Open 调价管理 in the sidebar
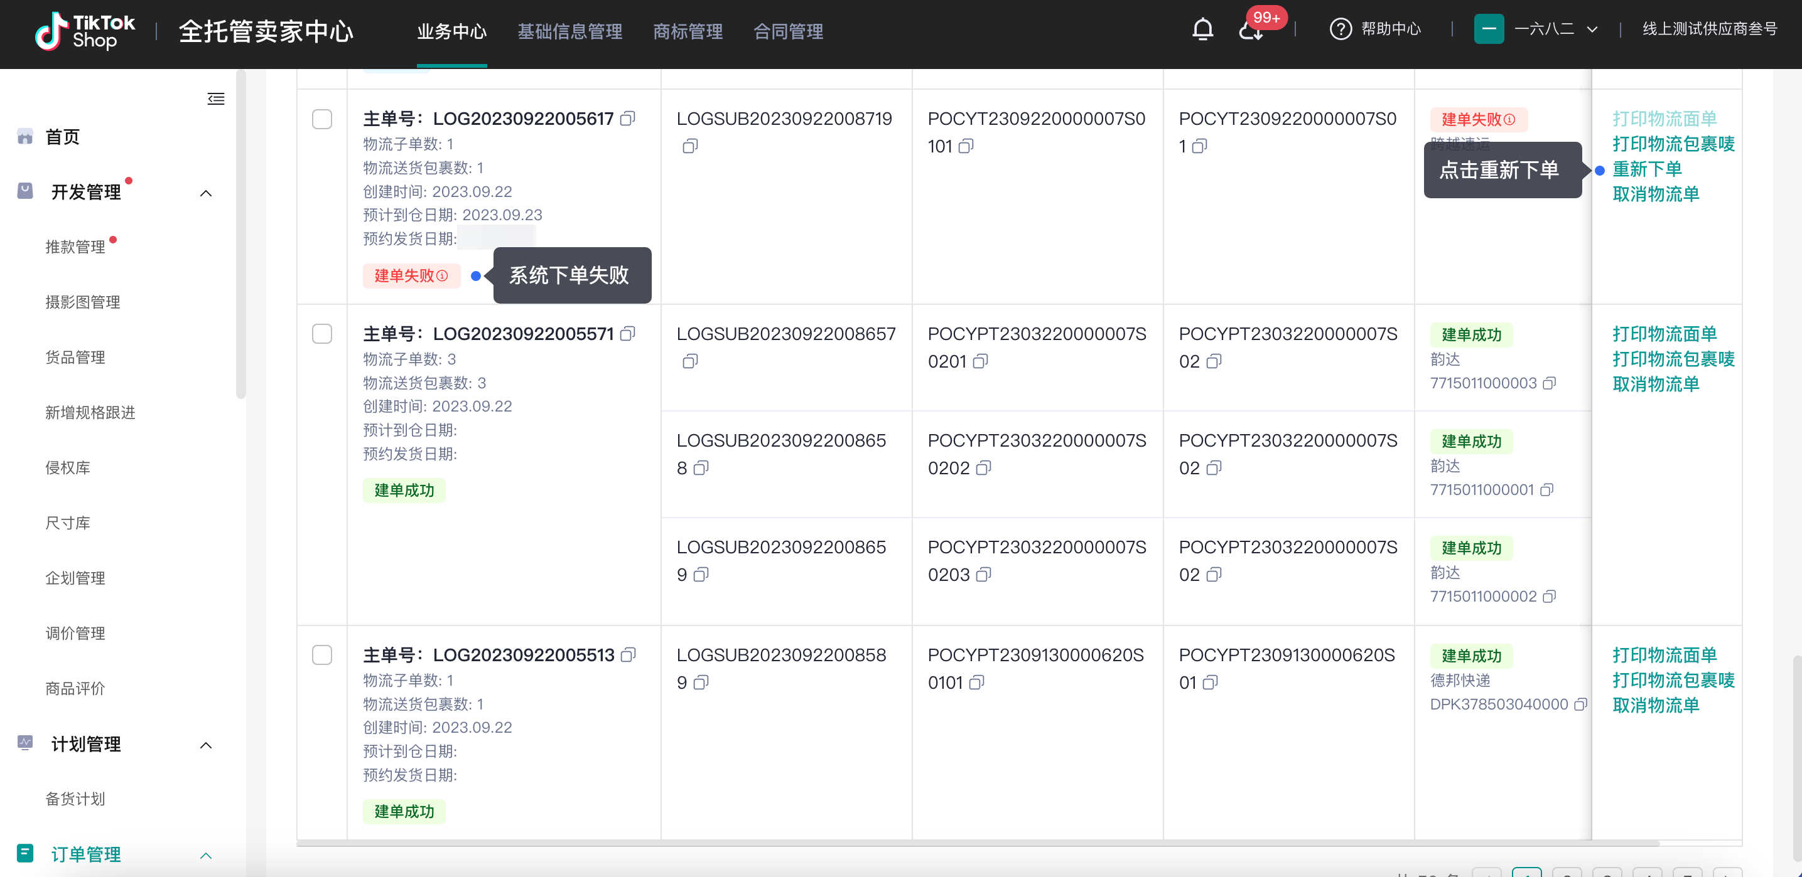This screenshot has height=877, width=1802. tap(75, 633)
